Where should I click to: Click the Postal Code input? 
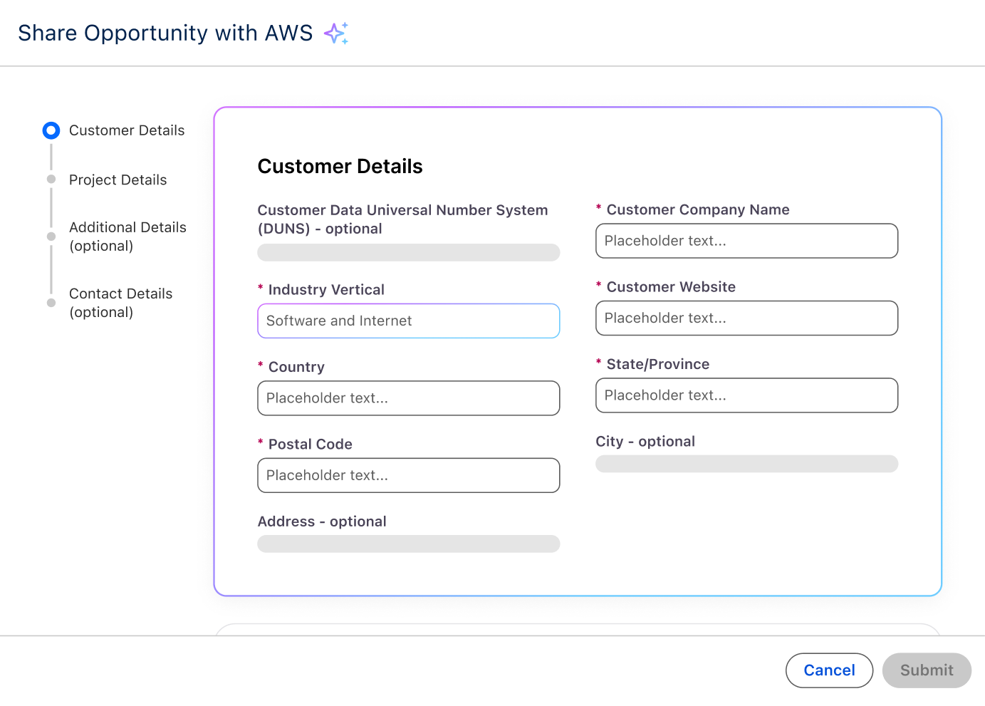[x=408, y=475]
